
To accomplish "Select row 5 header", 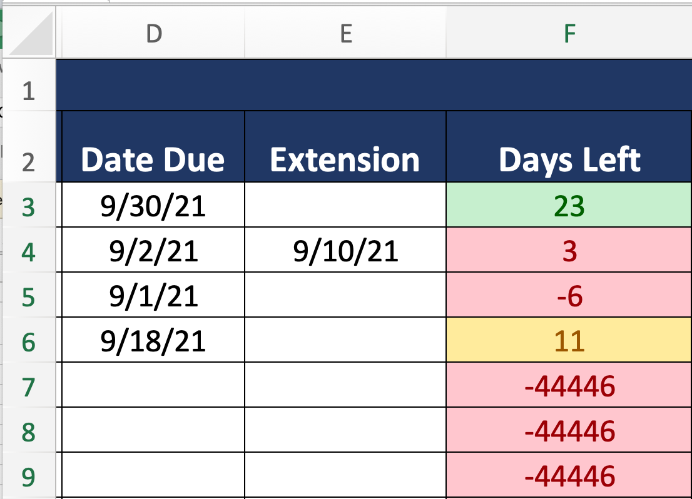I will pyautogui.click(x=28, y=296).
